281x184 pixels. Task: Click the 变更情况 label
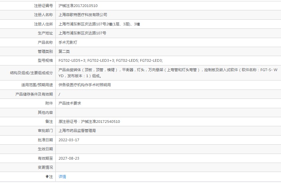[45, 168]
